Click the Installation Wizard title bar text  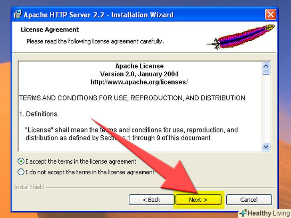[99, 15]
